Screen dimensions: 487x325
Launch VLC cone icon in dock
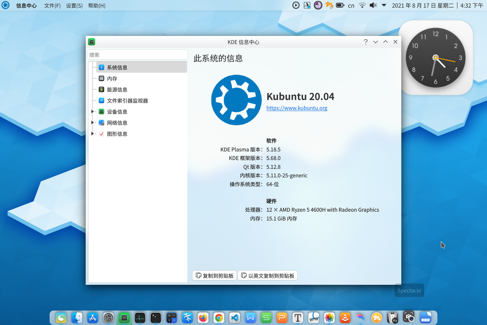[345, 318]
